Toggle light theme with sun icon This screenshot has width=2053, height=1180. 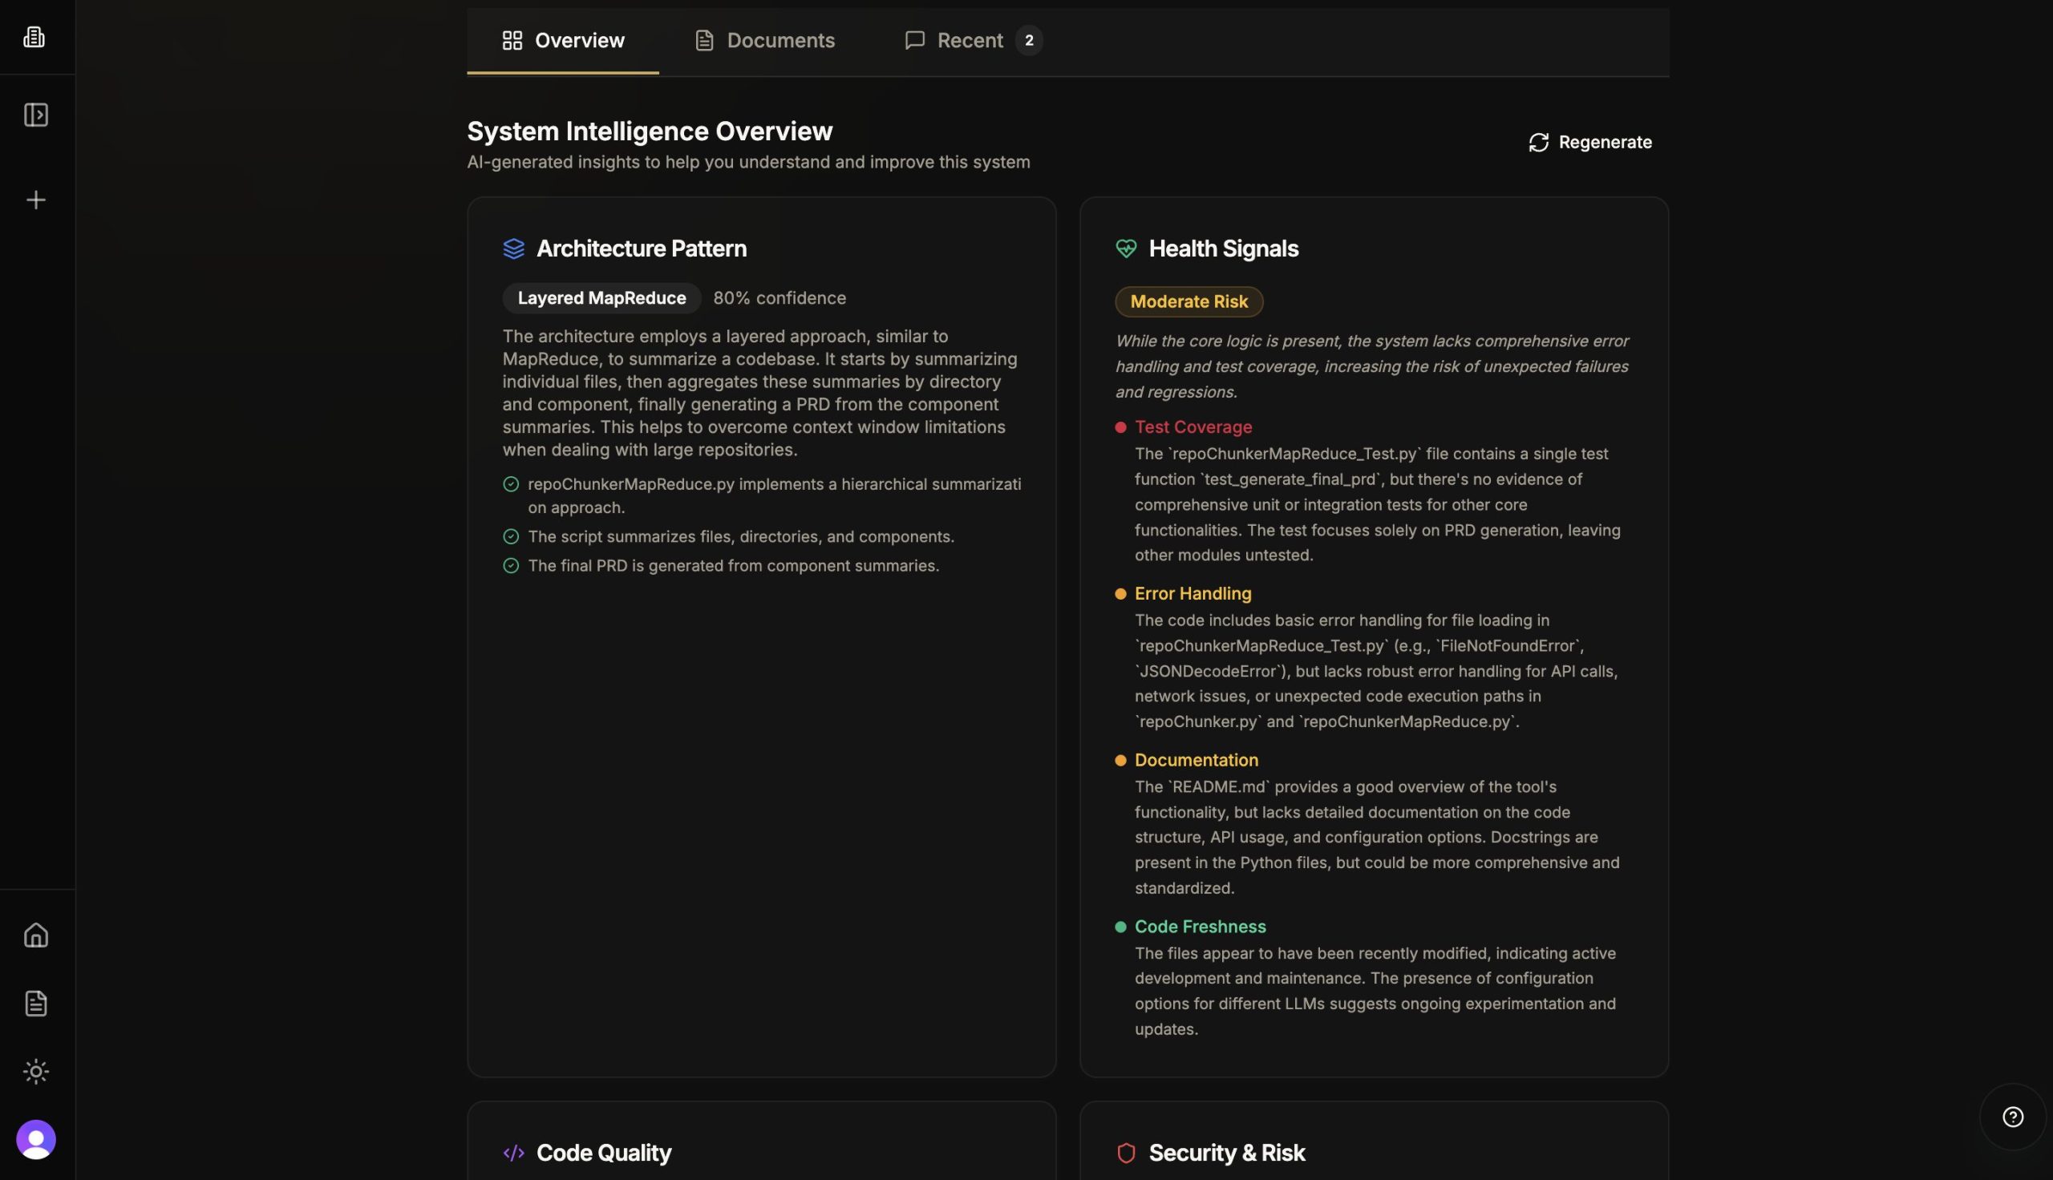(35, 1072)
